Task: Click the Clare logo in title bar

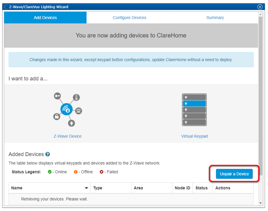Action: coord(6,7)
